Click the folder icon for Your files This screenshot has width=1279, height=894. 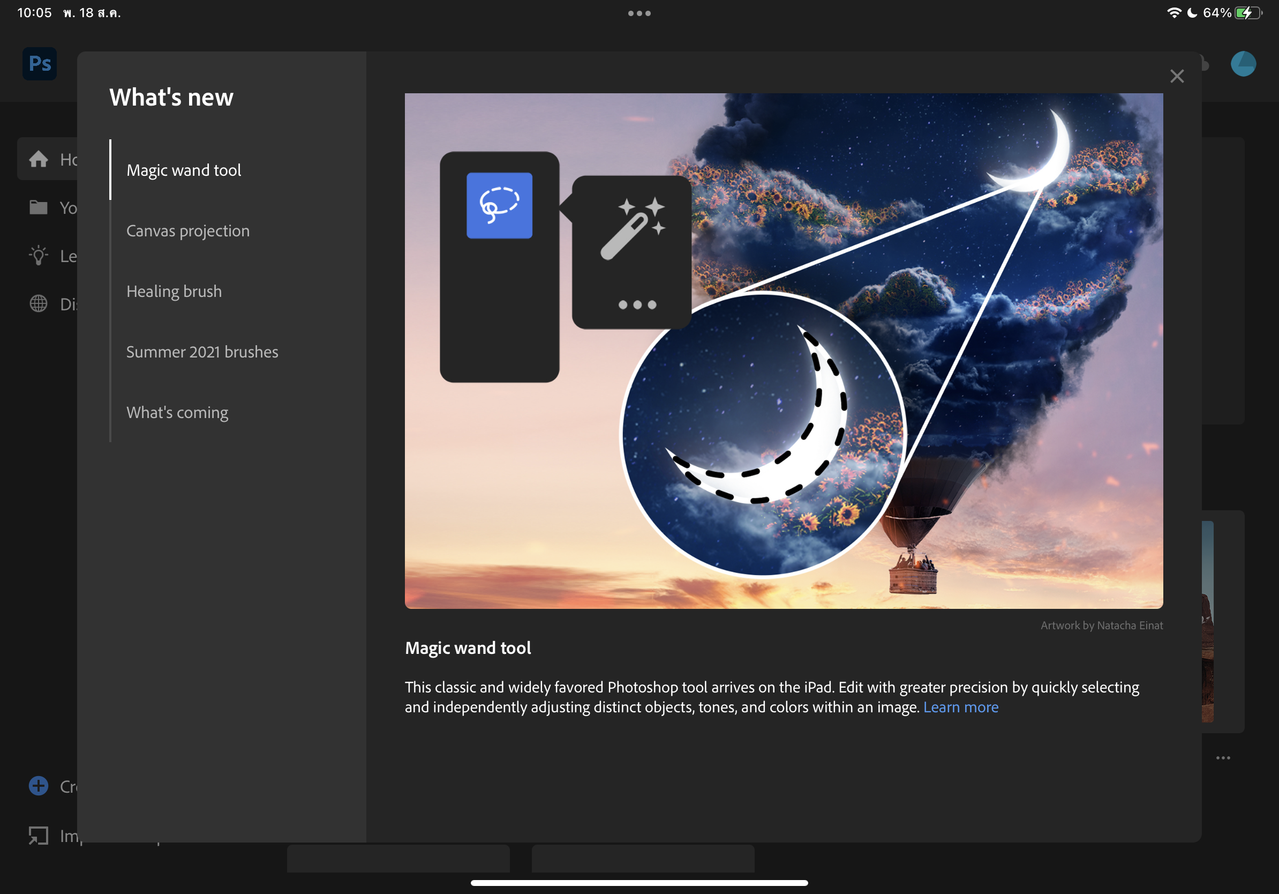pyautogui.click(x=39, y=208)
